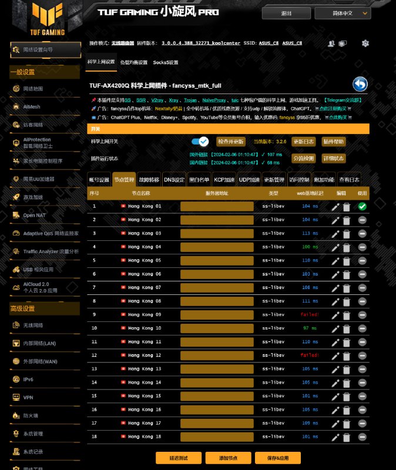
Task: Click the detailed status button
Action: click(x=334, y=158)
